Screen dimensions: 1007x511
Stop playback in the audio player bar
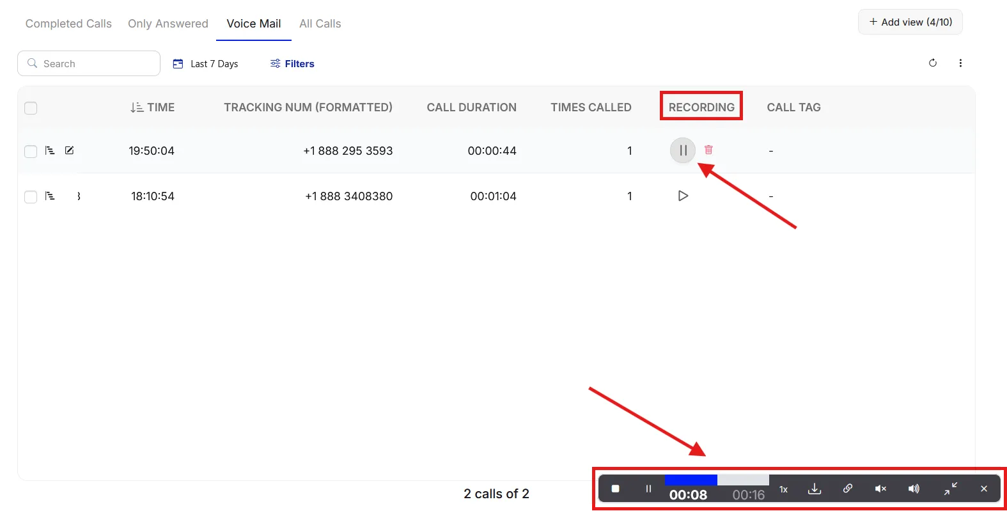(x=615, y=489)
